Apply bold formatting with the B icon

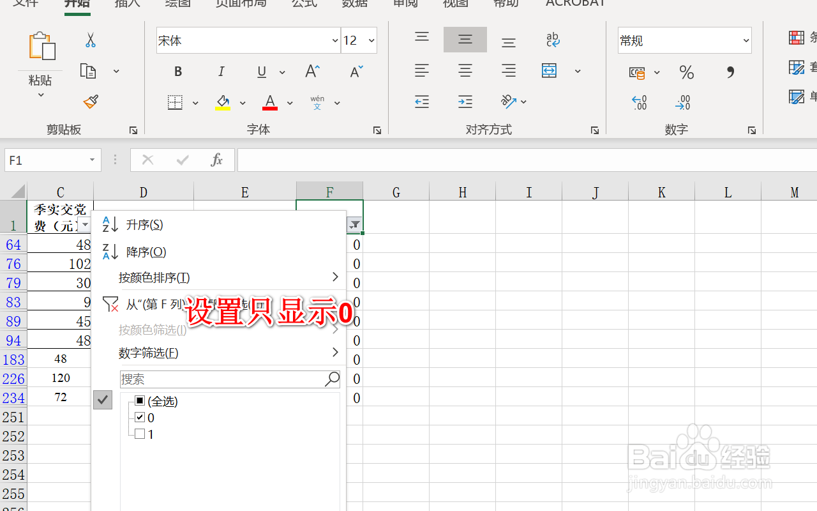177,72
